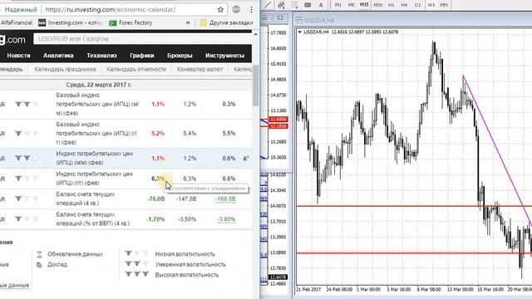Open the Новости menu
Image resolution: width=532 pixels, height=299 pixels.
(18, 56)
